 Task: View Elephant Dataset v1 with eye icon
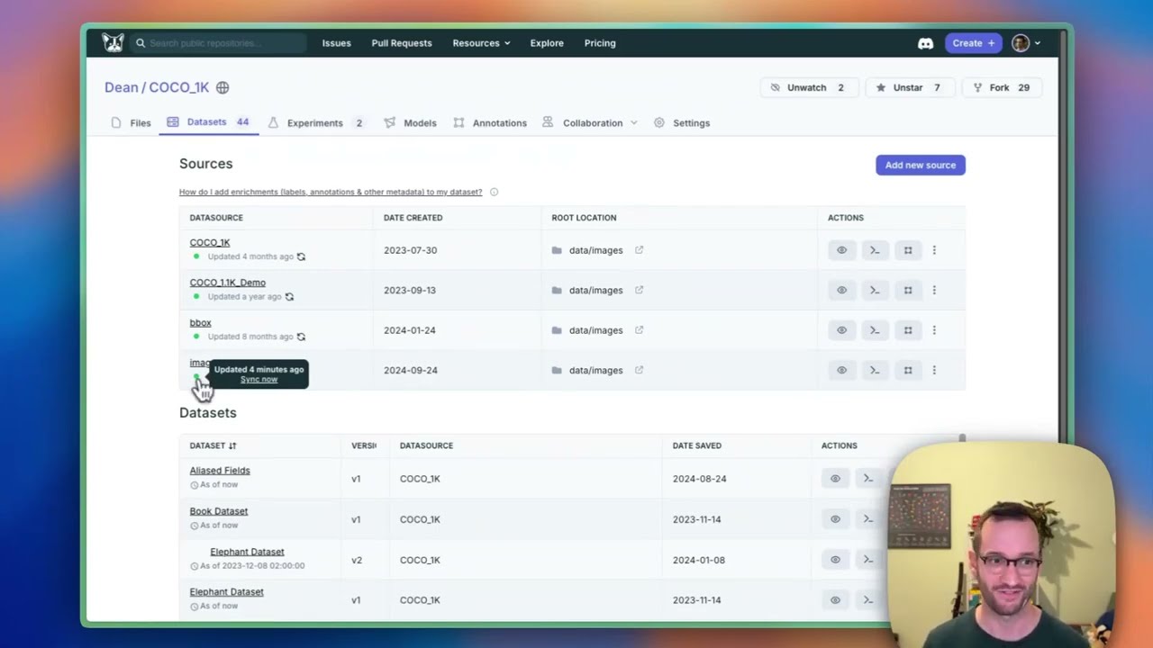pyautogui.click(x=835, y=600)
